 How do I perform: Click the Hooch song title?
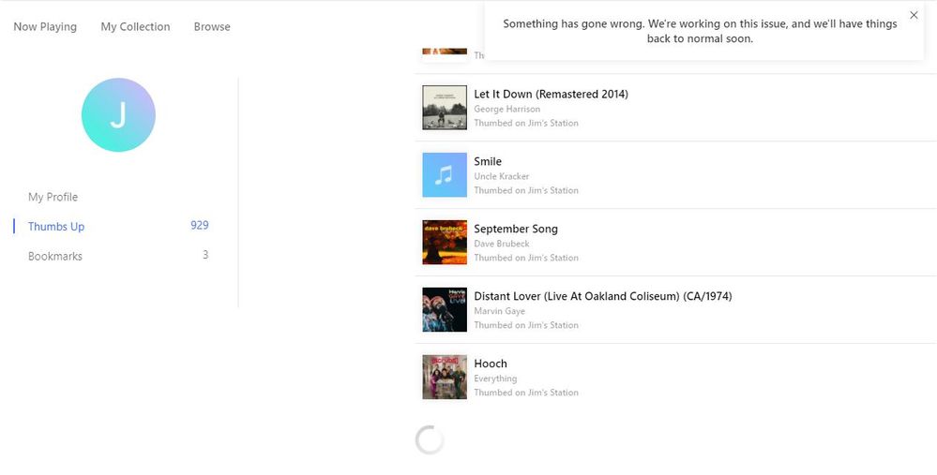pos(490,364)
